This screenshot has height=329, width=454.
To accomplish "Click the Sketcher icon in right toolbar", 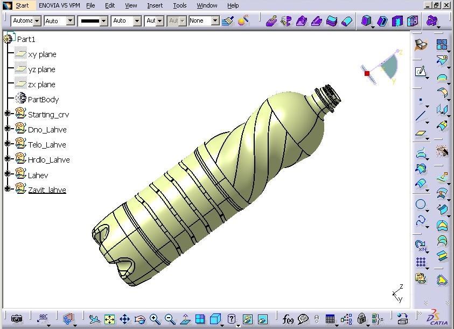I will [x=421, y=71].
